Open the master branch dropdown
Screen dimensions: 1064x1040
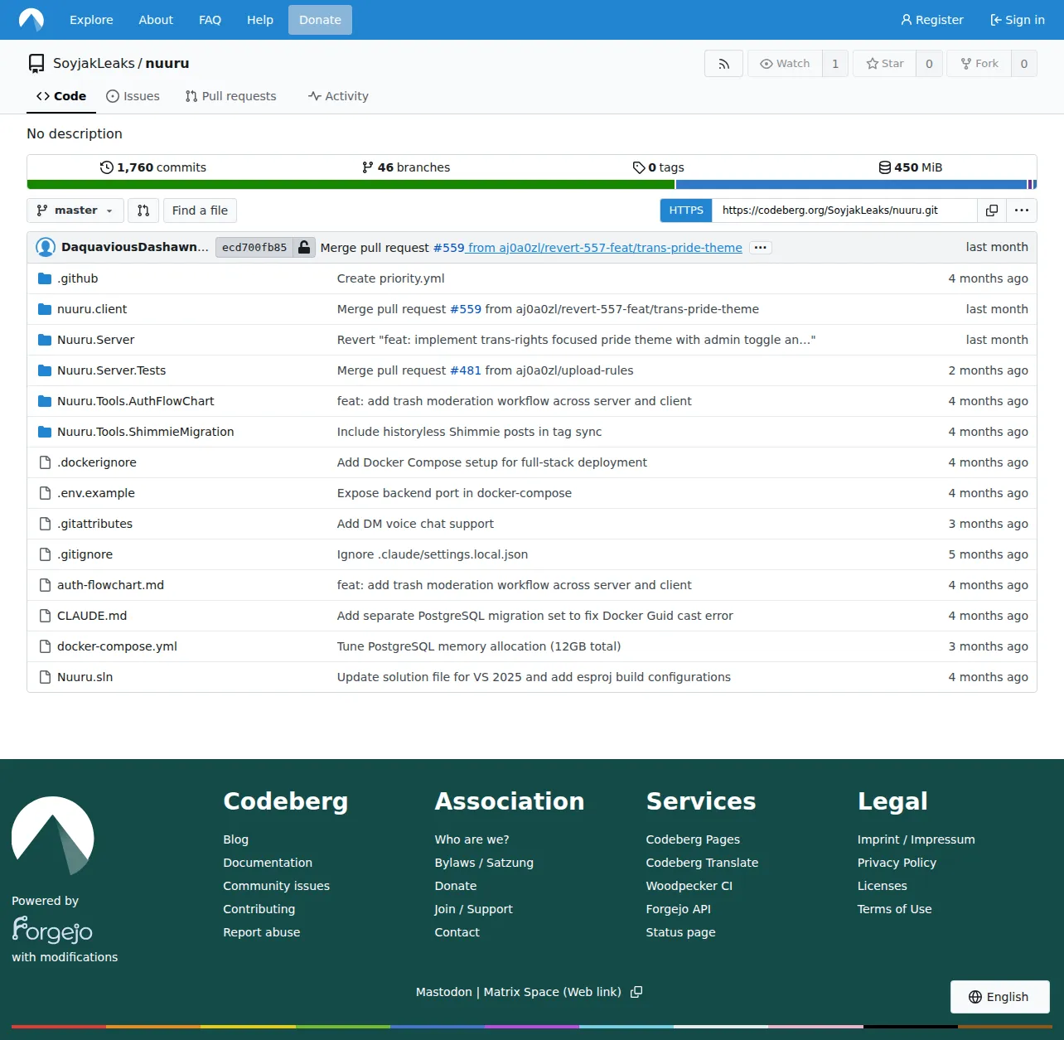(x=75, y=210)
